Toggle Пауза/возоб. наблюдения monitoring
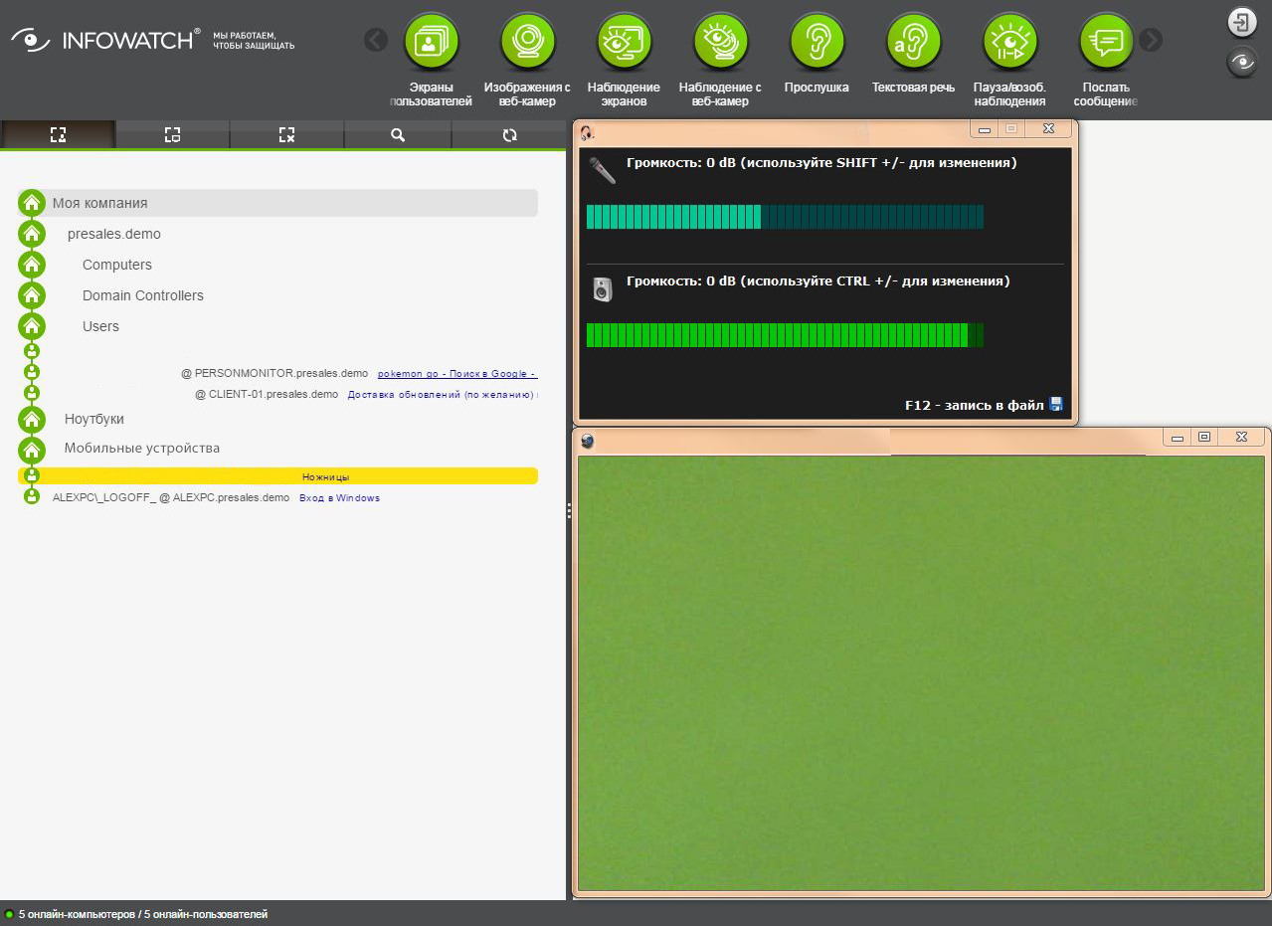 pyautogui.click(x=1009, y=42)
